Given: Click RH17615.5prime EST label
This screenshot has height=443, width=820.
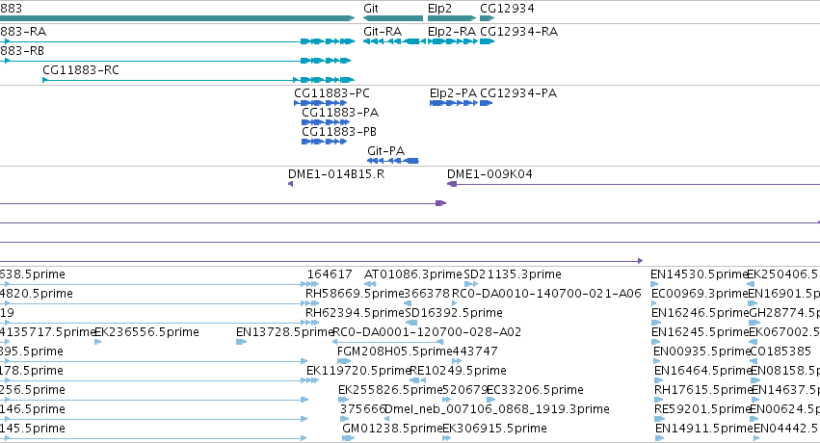Looking at the screenshot, I should [x=702, y=390].
